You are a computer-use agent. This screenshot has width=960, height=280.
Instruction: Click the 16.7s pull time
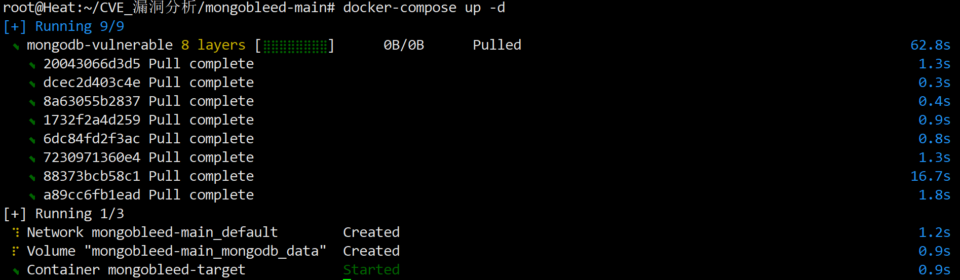(930, 176)
